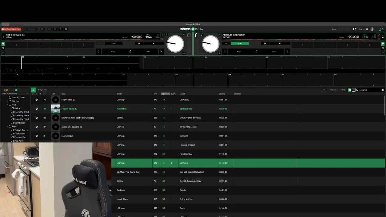Select the Dying to Live track row

click(248, 199)
